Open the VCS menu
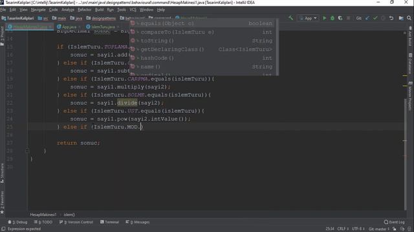 (x=133, y=10)
